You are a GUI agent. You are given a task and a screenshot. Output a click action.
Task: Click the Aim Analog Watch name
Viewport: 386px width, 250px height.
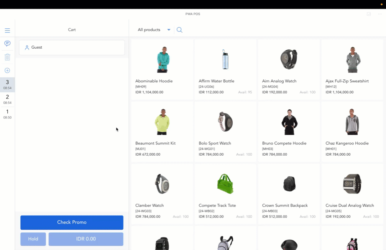(279, 81)
